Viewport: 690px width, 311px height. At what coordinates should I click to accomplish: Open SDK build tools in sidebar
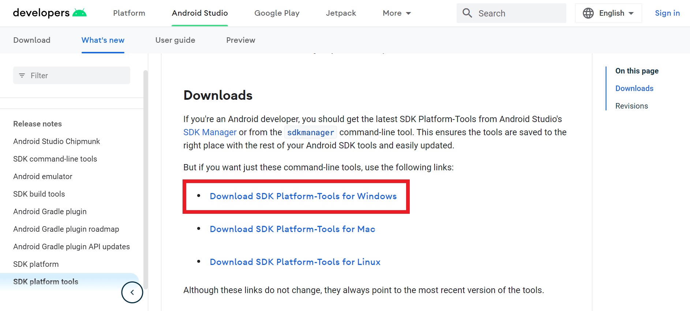click(39, 194)
